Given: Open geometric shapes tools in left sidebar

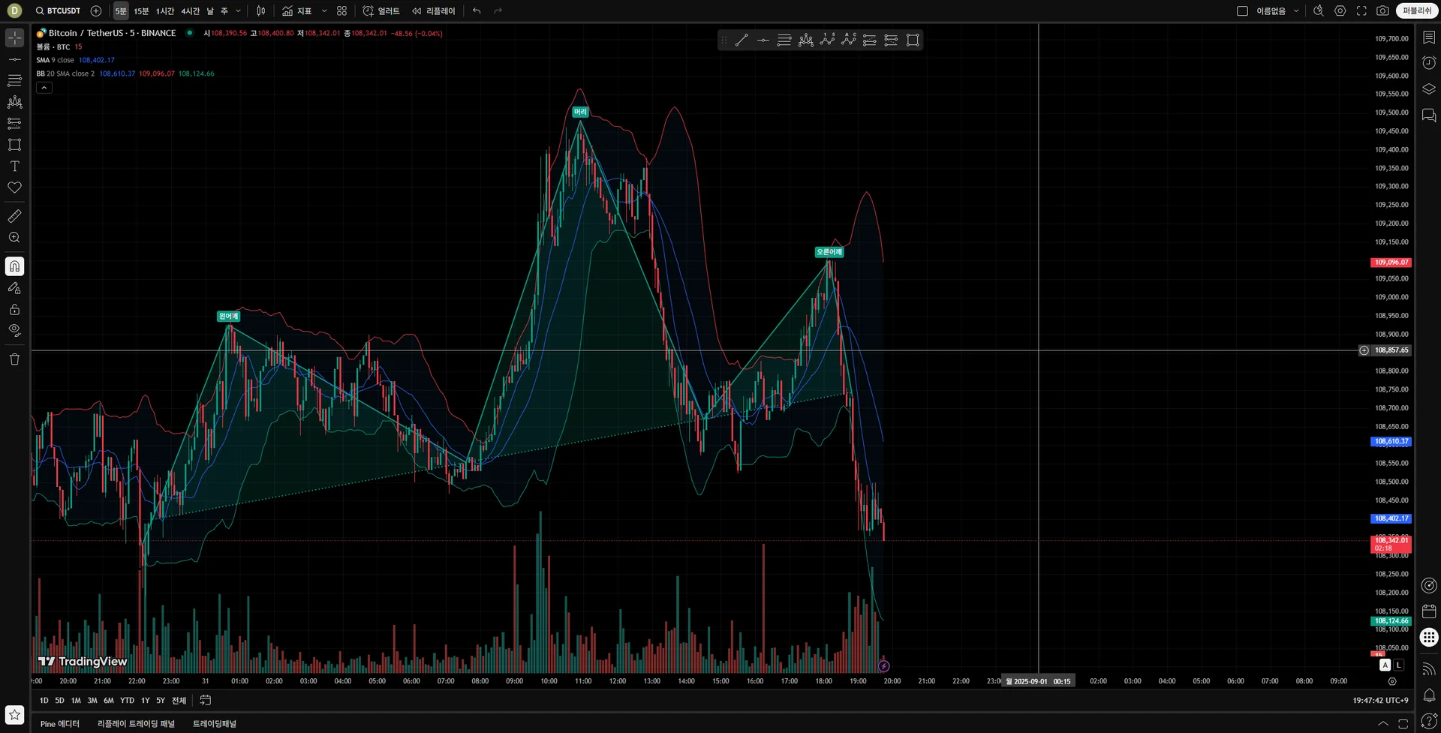Looking at the screenshot, I should pos(14,145).
